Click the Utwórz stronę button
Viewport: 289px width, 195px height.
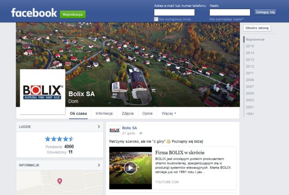(x=257, y=28)
